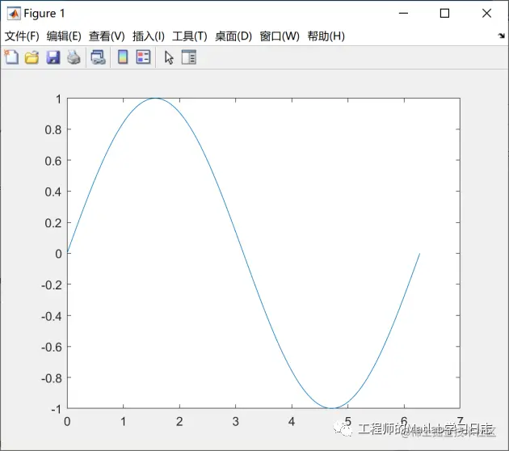509x451 pixels.
Task: Click the x-axis tick label 3
Action: pos(236,422)
